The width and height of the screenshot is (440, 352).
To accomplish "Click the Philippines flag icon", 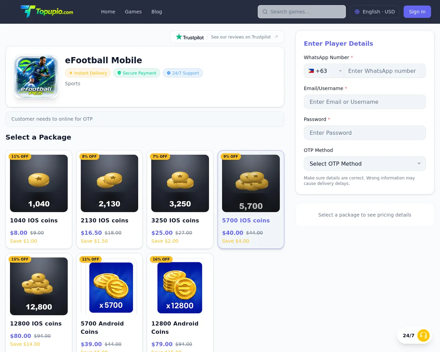I will [311, 71].
